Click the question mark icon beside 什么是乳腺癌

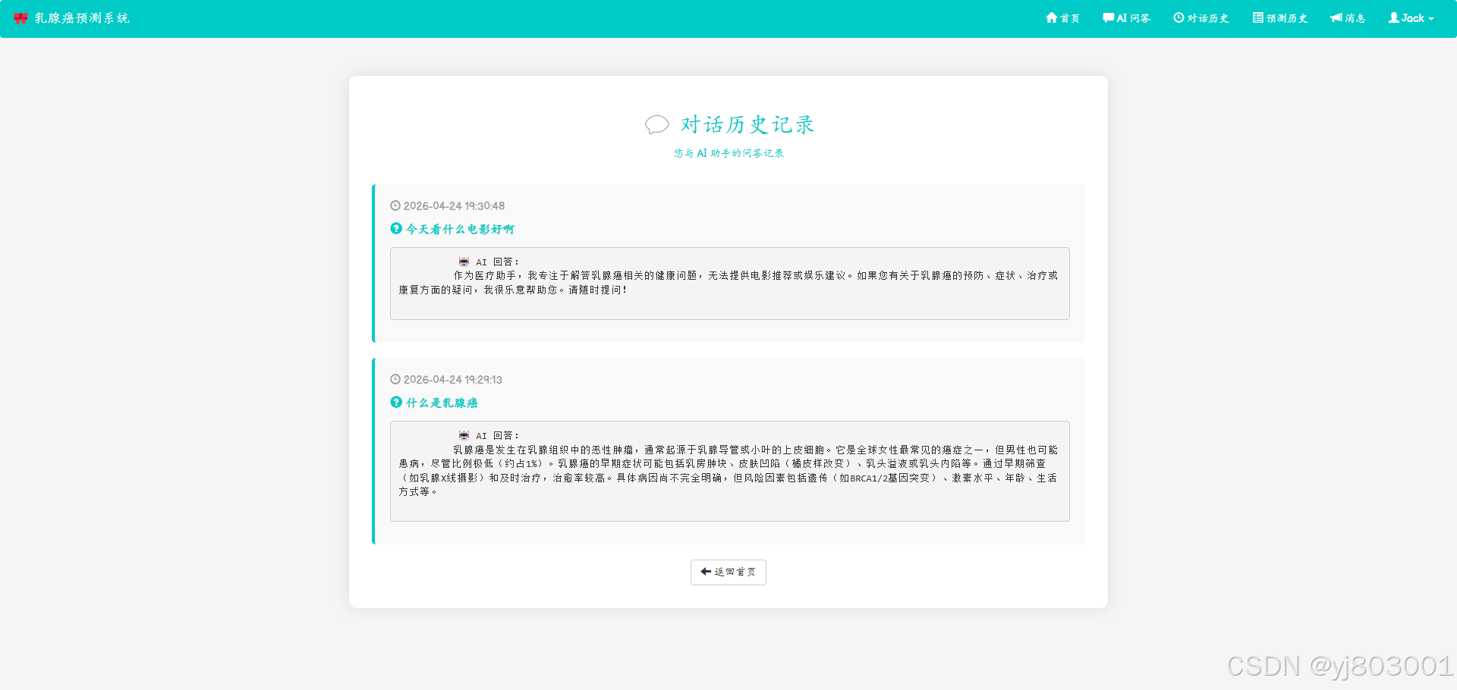pyautogui.click(x=396, y=402)
